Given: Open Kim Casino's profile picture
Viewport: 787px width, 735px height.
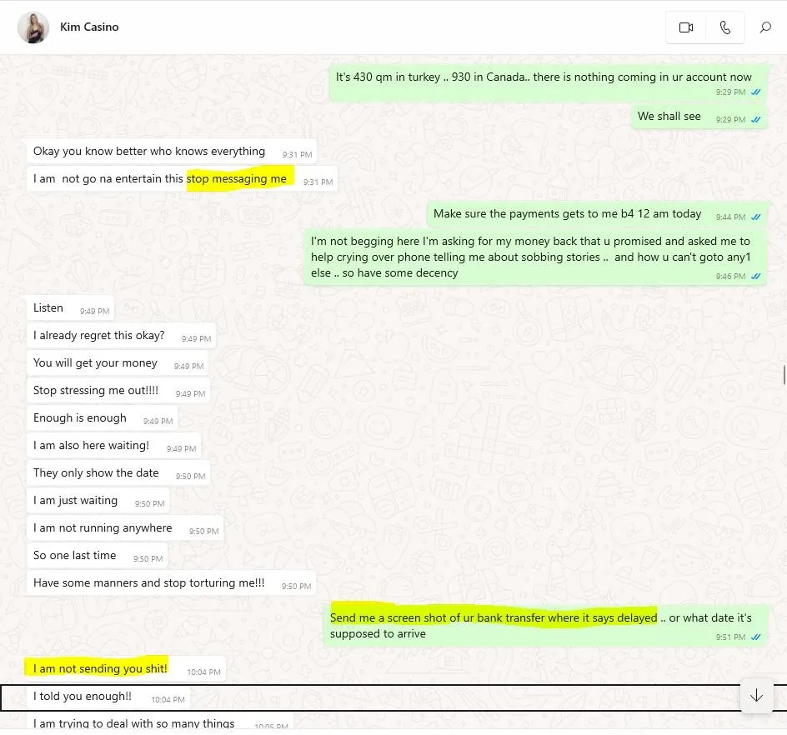Looking at the screenshot, I should [x=33, y=27].
